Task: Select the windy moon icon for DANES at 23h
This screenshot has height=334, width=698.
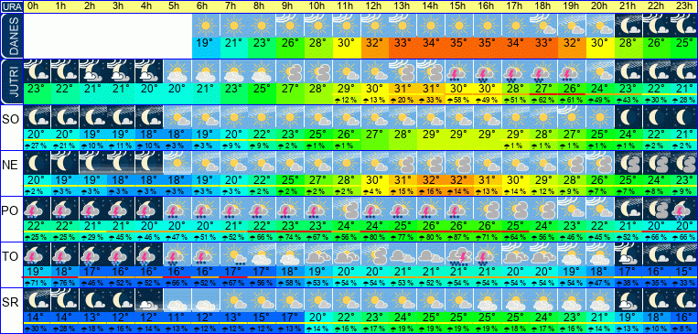Action: [684, 26]
